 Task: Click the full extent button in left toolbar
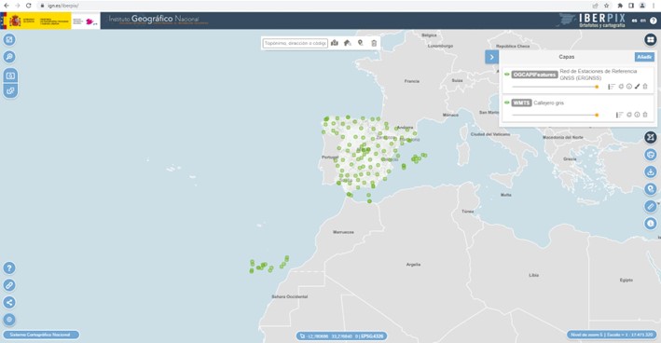click(9, 39)
